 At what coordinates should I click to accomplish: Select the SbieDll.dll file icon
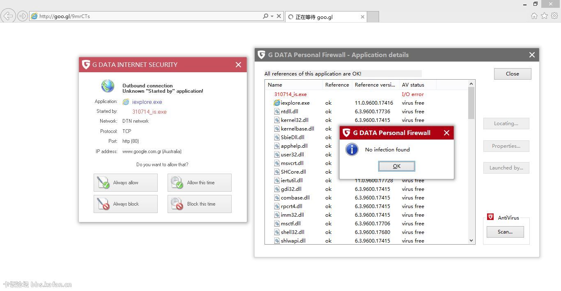tap(277, 137)
